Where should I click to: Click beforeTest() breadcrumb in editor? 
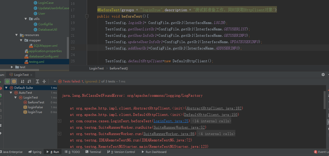pos(119,68)
